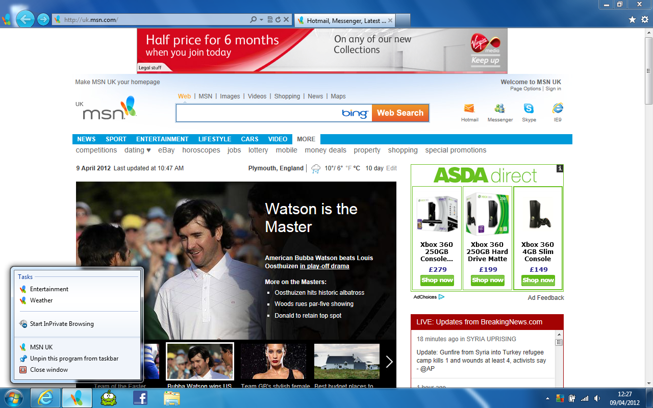Choose Start InPrivate Browsing from jump list

pos(76,324)
